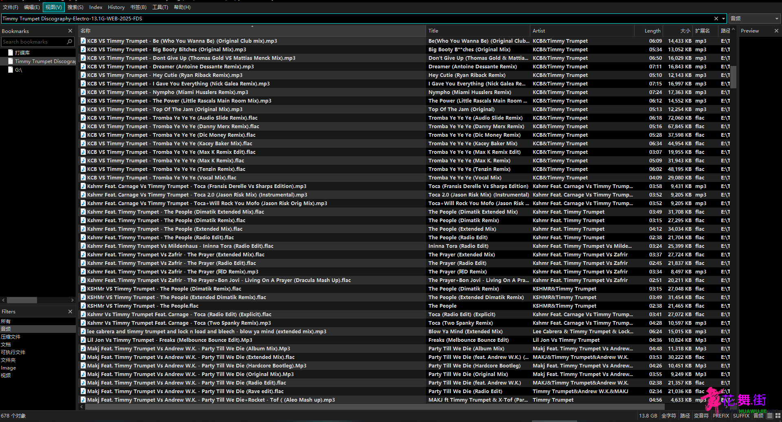
Task: Close the Bookmarks panel
Action: click(x=70, y=31)
